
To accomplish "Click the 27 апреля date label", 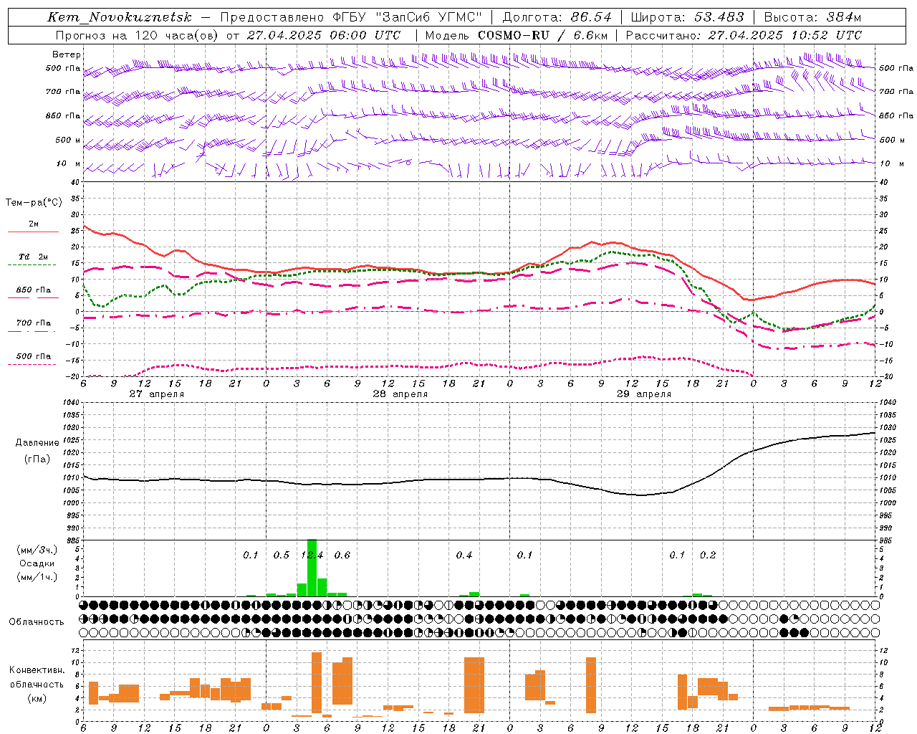I will pos(156,394).
